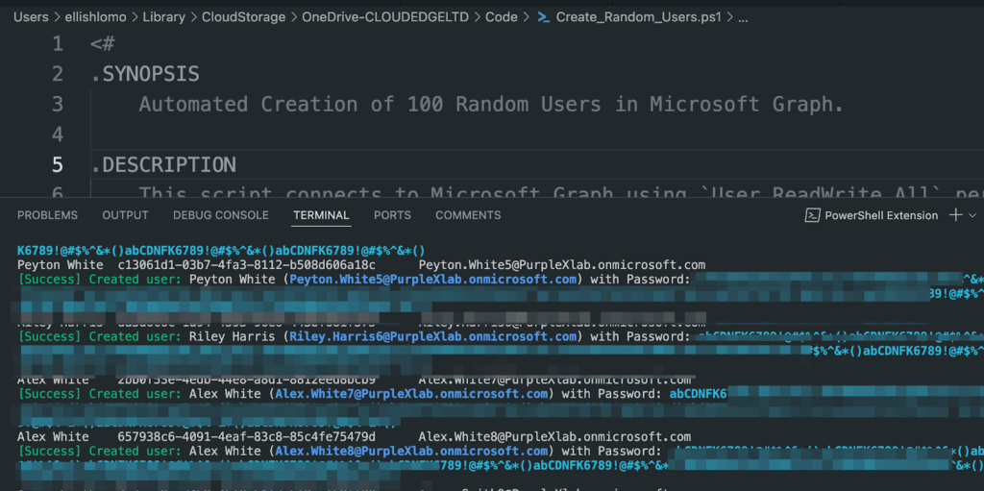Click 'with Password:' text after Alex.White7 email
Screen dimensions: 984x491
(612, 394)
